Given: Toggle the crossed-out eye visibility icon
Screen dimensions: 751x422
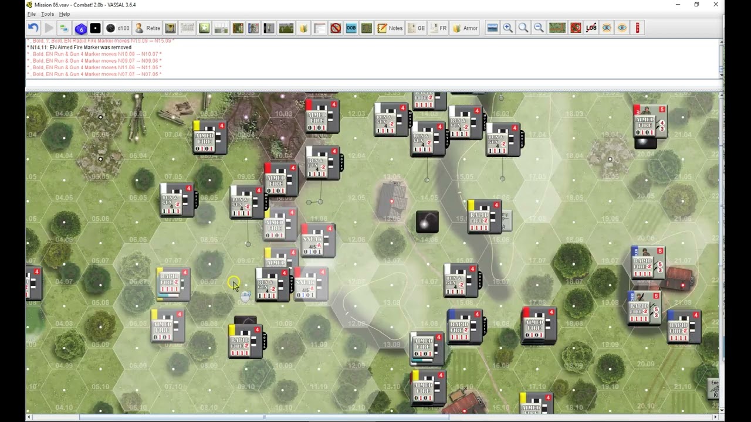Looking at the screenshot, I should coord(607,28).
